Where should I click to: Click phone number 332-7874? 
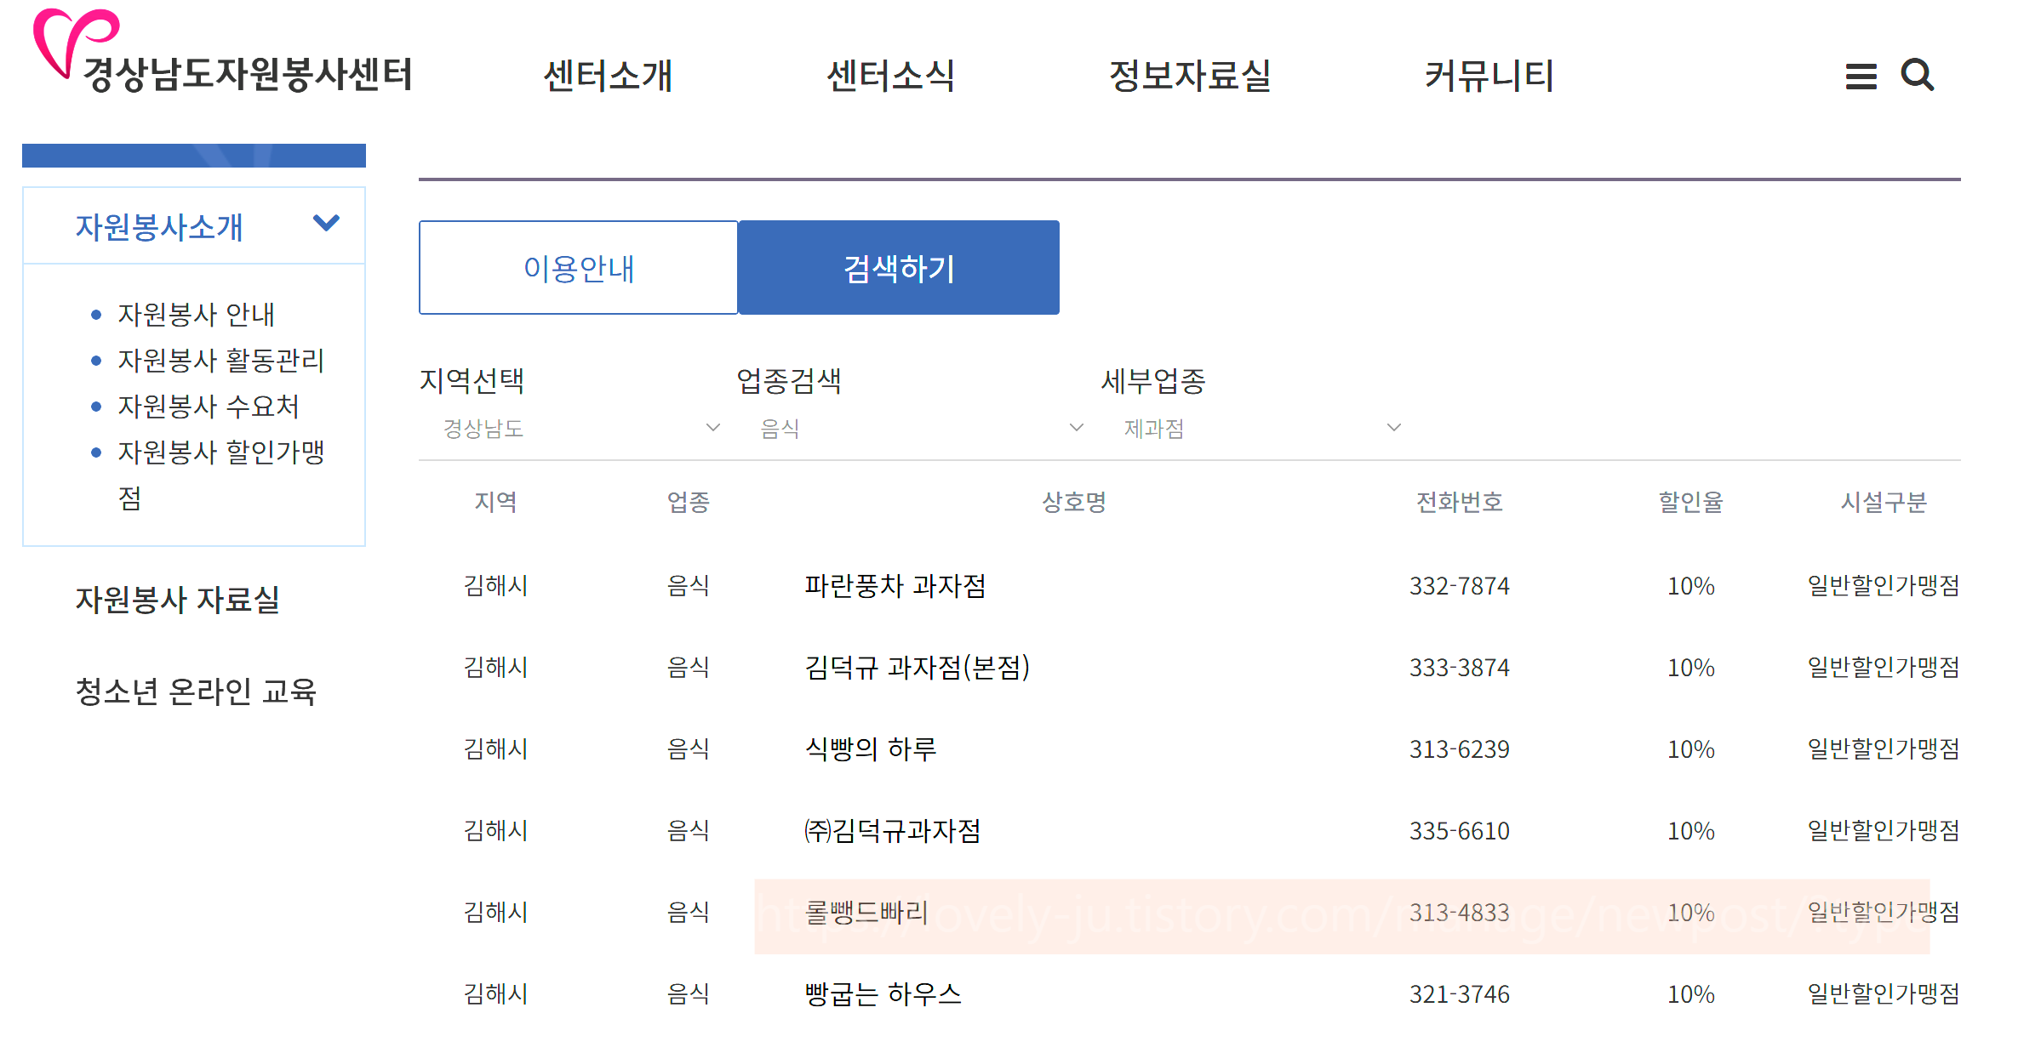click(x=1459, y=586)
